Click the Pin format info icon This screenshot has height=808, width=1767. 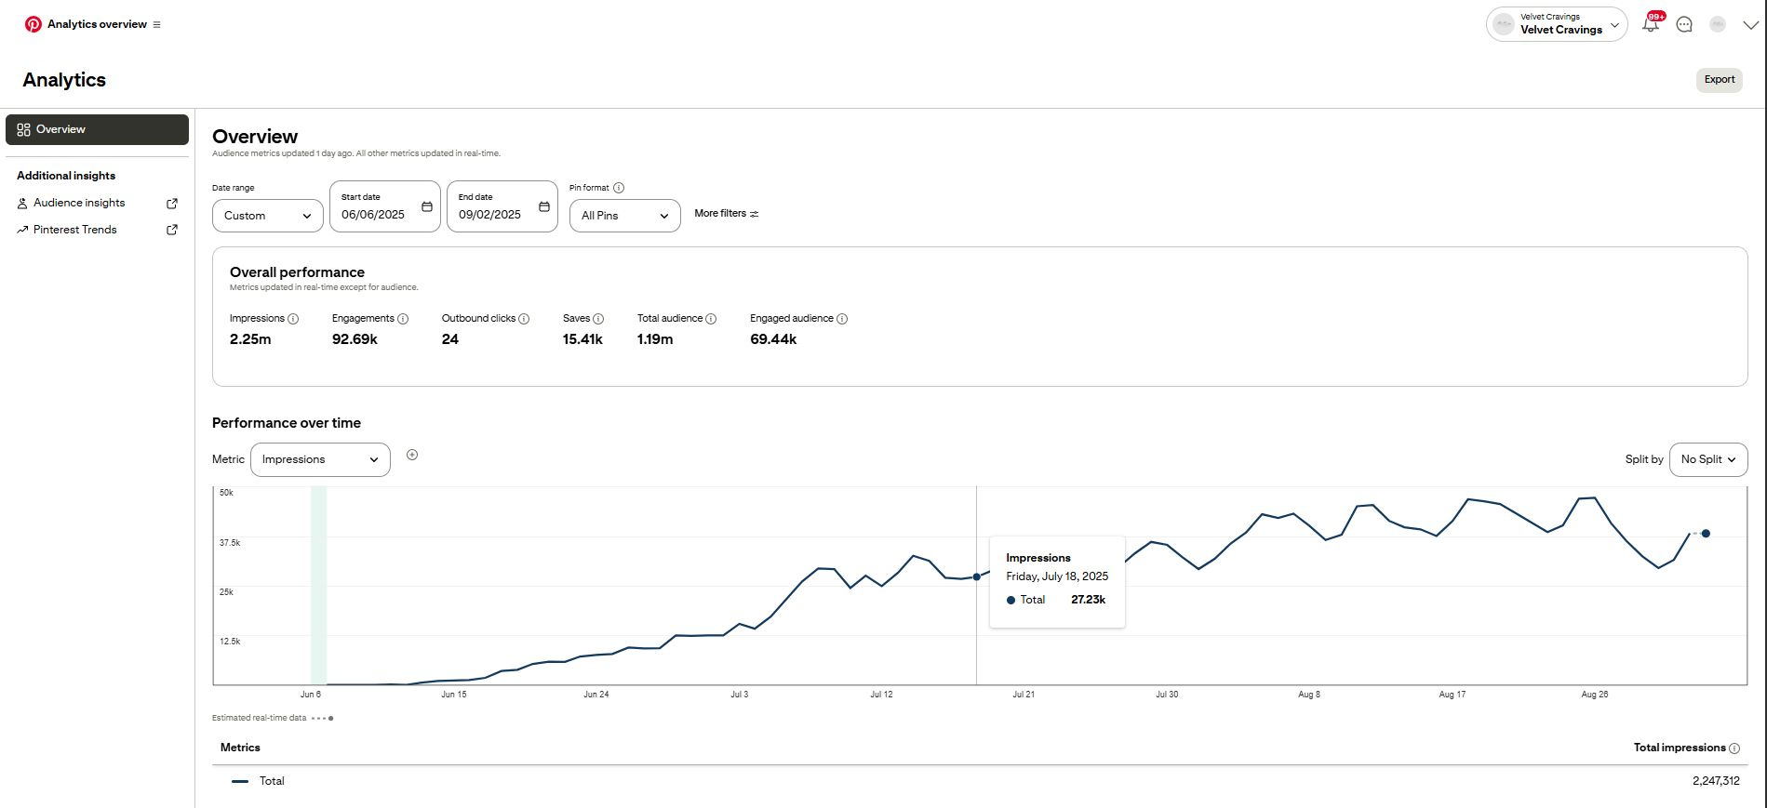click(619, 188)
